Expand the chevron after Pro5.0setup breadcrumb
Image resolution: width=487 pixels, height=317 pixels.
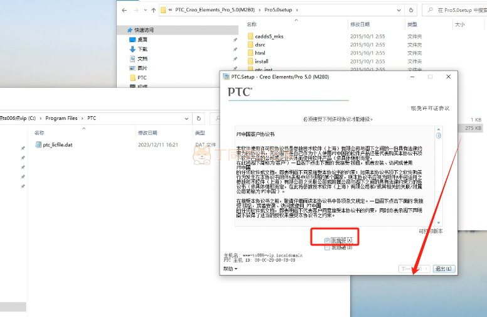coord(297,10)
